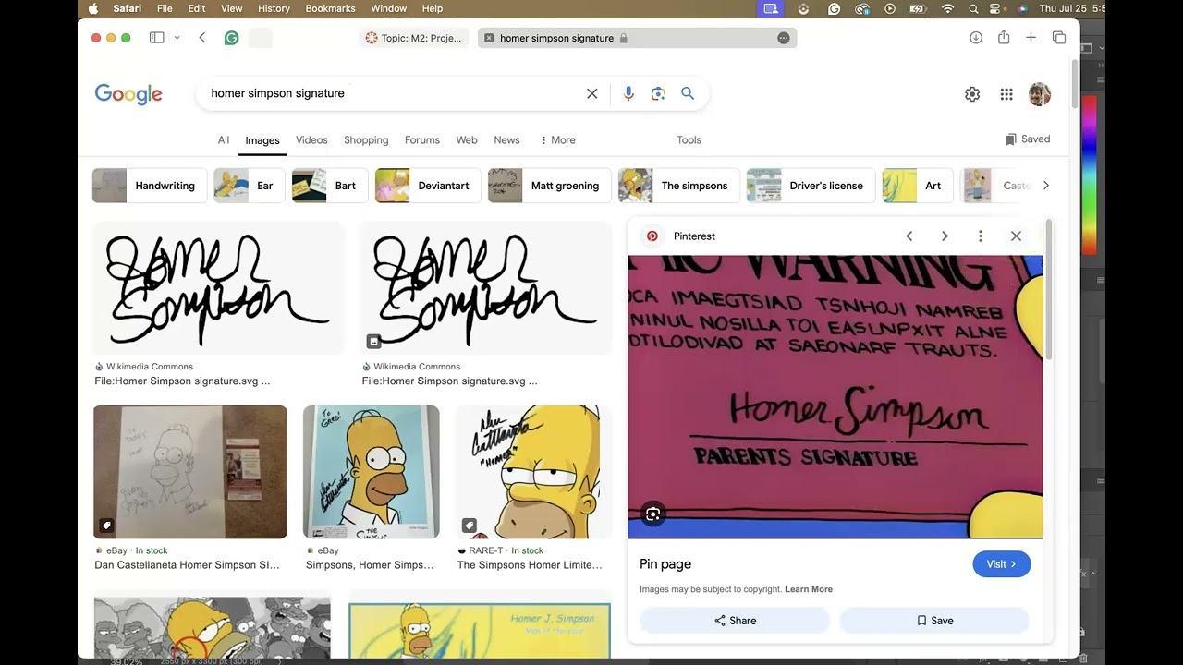Open the Grammarly extension in Safari's toolbar
This screenshot has width=1183, height=665.
[x=232, y=38]
